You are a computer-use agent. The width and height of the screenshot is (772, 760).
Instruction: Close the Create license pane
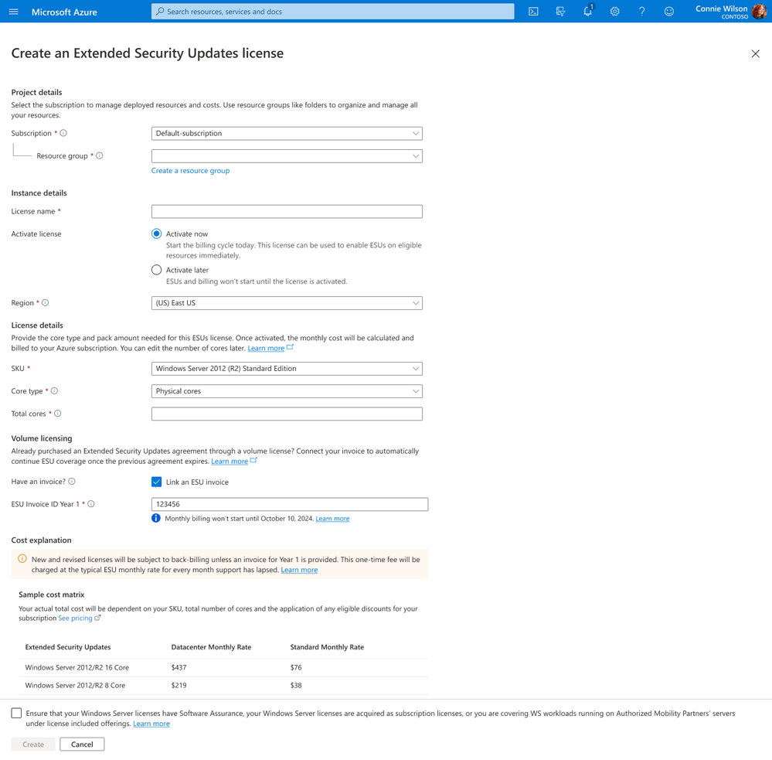pyautogui.click(x=755, y=53)
